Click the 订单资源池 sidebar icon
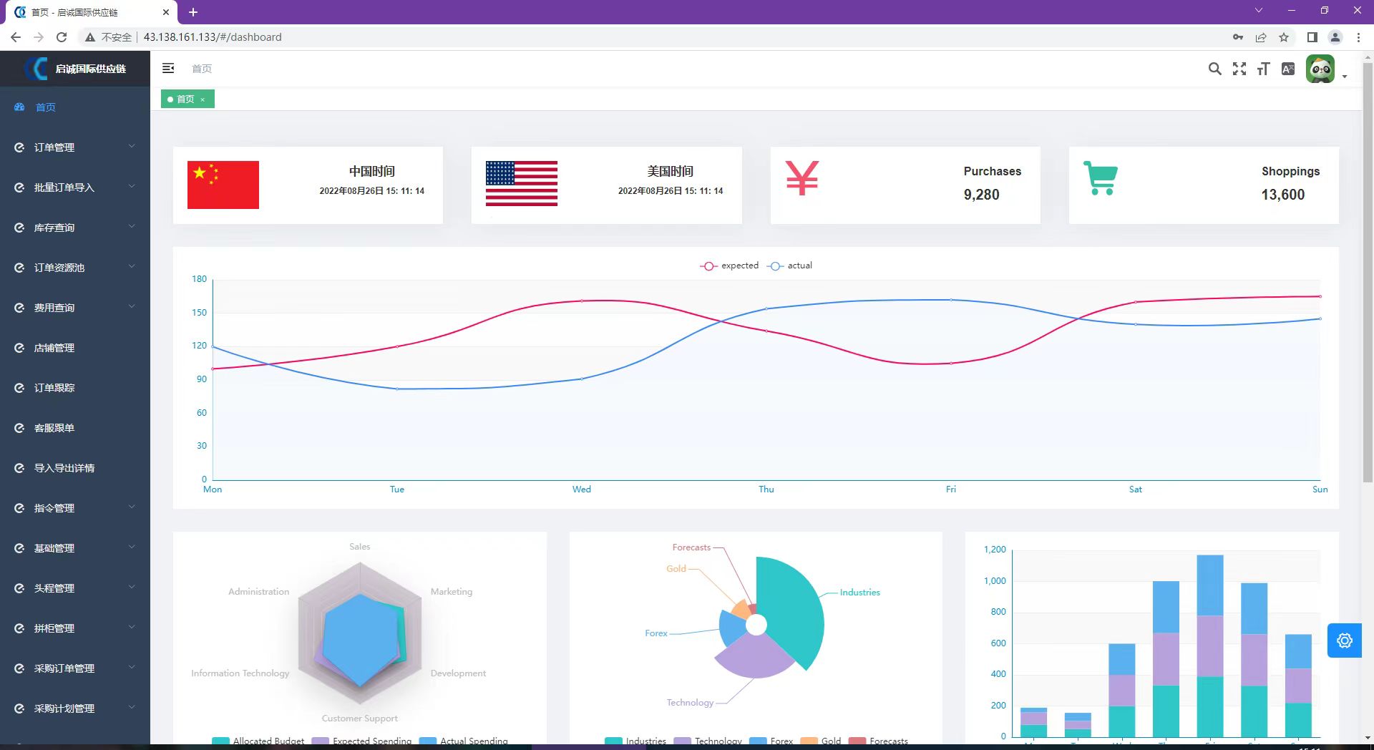Image resolution: width=1374 pixels, height=750 pixels. pyautogui.click(x=19, y=268)
